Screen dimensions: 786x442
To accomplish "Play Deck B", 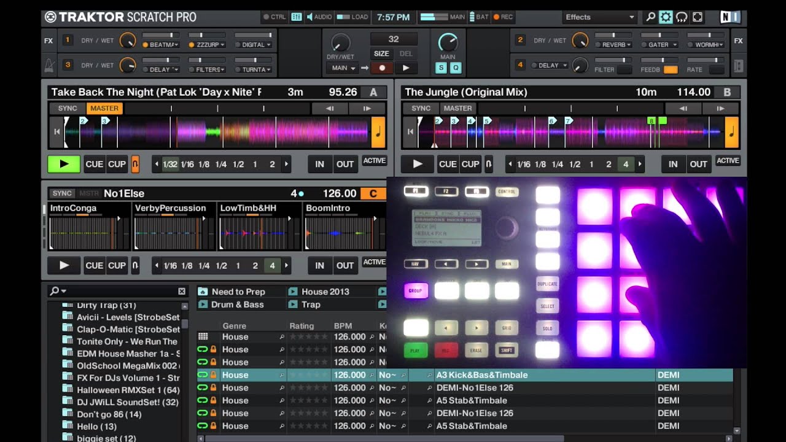I will pyautogui.click(x=418, y=164).
